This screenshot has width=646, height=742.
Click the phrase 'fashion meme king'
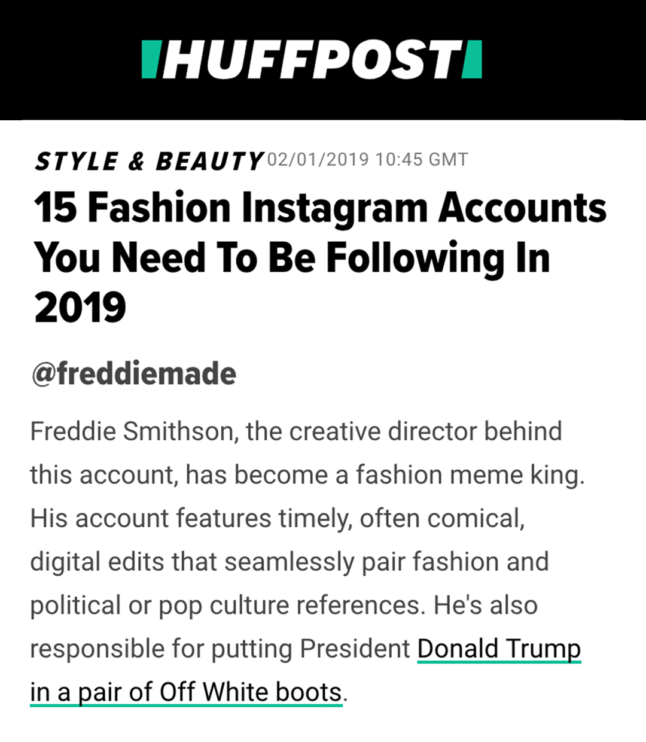tap(469, 475)
